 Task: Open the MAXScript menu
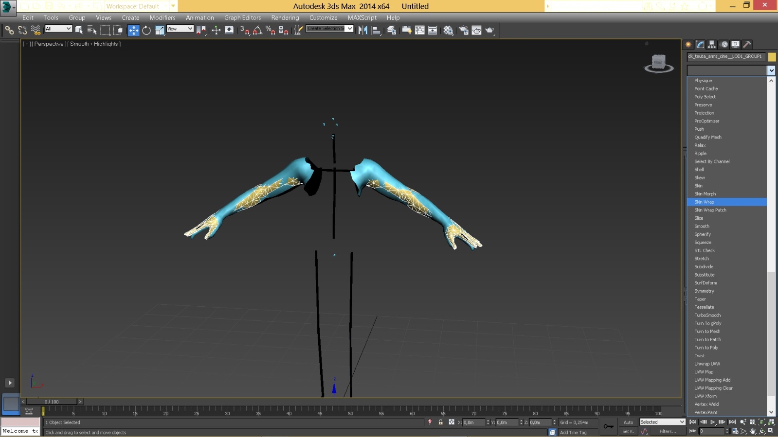click(362, 17)
